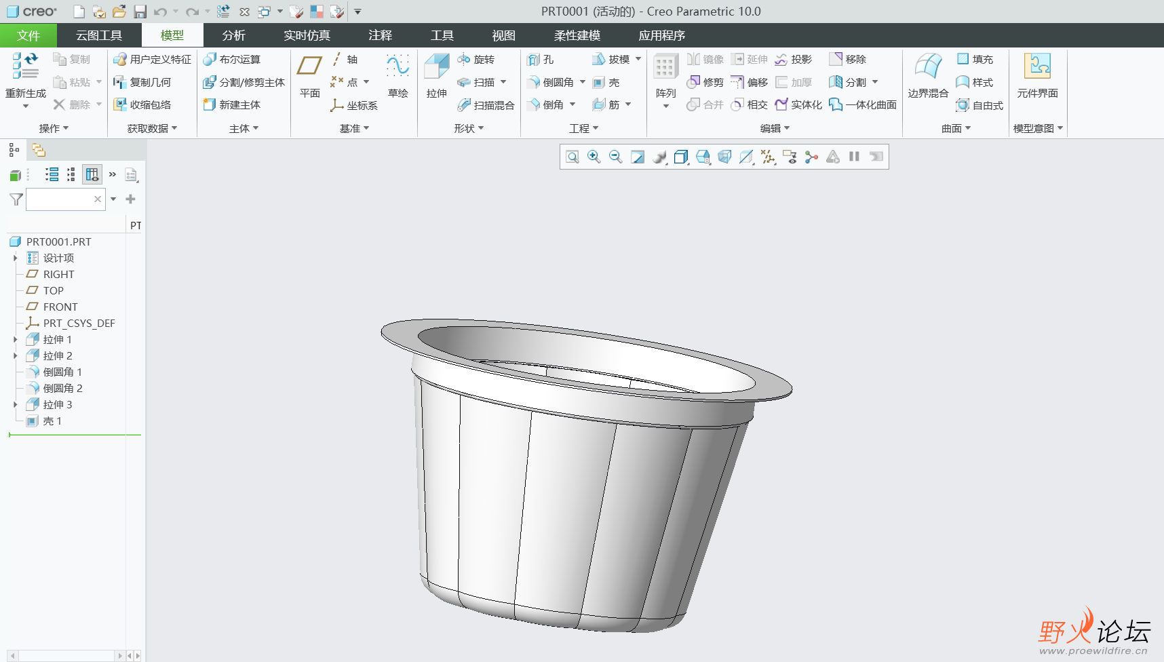Switch to the 柔性建模 tab
The height and width of the screenshot is (662, 1164).
coord(577,35)
